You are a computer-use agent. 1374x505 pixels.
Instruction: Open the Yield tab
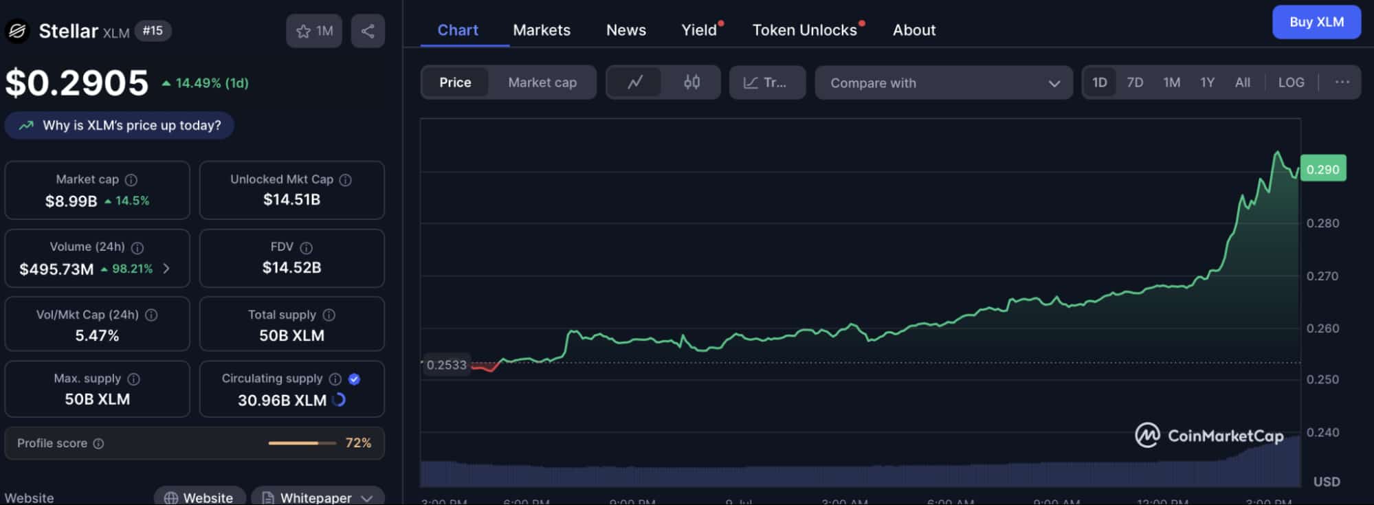pyautogui.click(x=700, y=30)
